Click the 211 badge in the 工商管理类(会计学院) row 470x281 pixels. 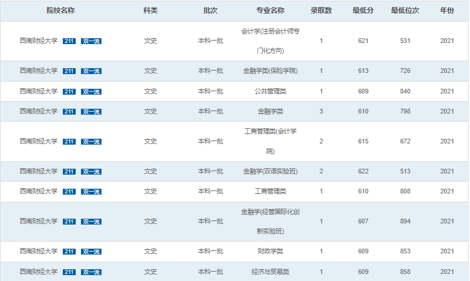(69, 142)
